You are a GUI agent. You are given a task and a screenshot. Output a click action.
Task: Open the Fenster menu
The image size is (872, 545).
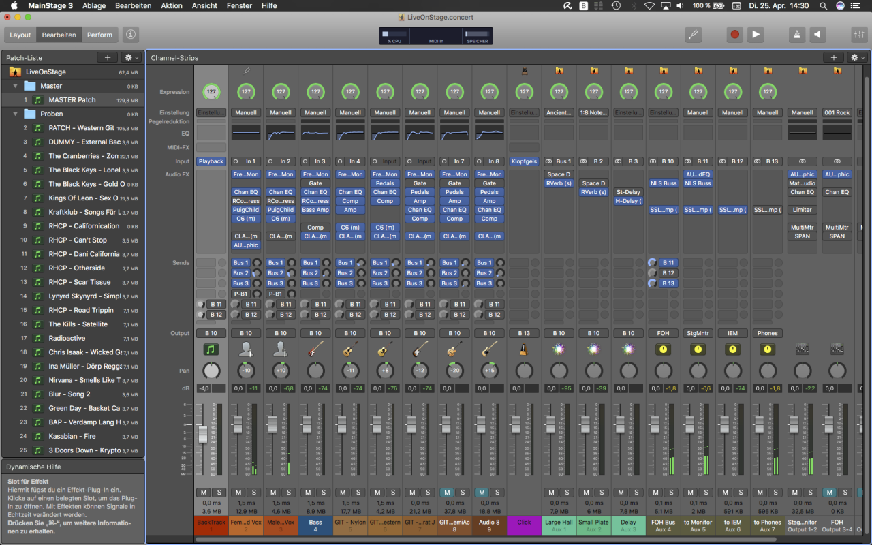tap(240, 5)
